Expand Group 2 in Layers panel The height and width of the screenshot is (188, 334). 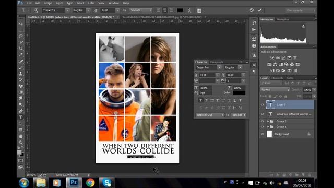click(x=268, y=121)
